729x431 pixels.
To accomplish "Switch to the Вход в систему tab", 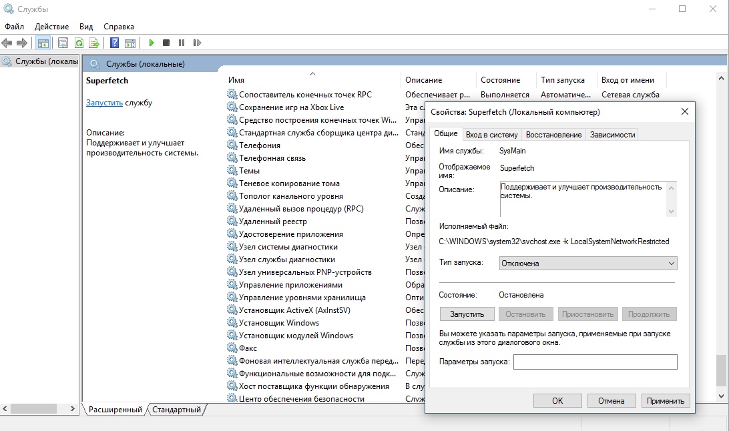I will coord(491,135).
